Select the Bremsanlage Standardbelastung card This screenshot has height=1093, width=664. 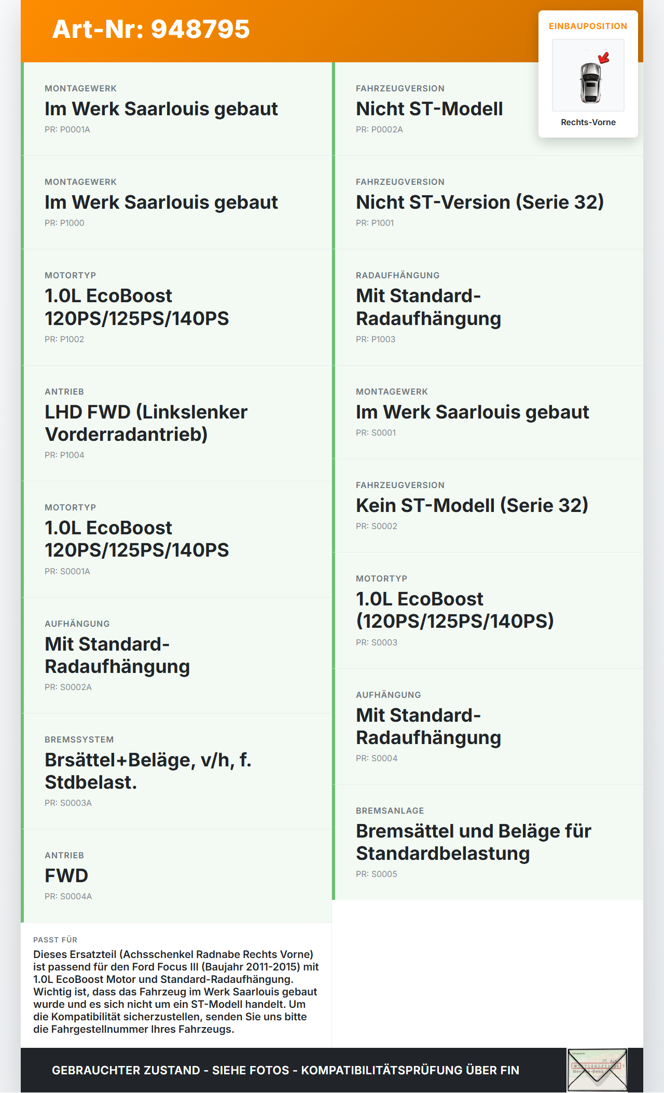[x=488, y=842]
